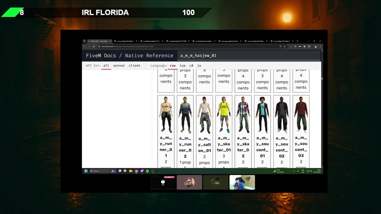Switch to the Ped models Cfx.re Docs tab
Image resolution: width=381 pixels, height=214 pixels.
(99, 41)
